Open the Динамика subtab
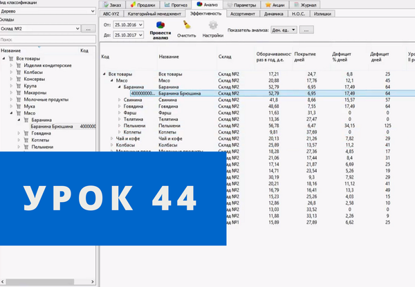The width and height of the screenshot is (415, 287). 273,14
